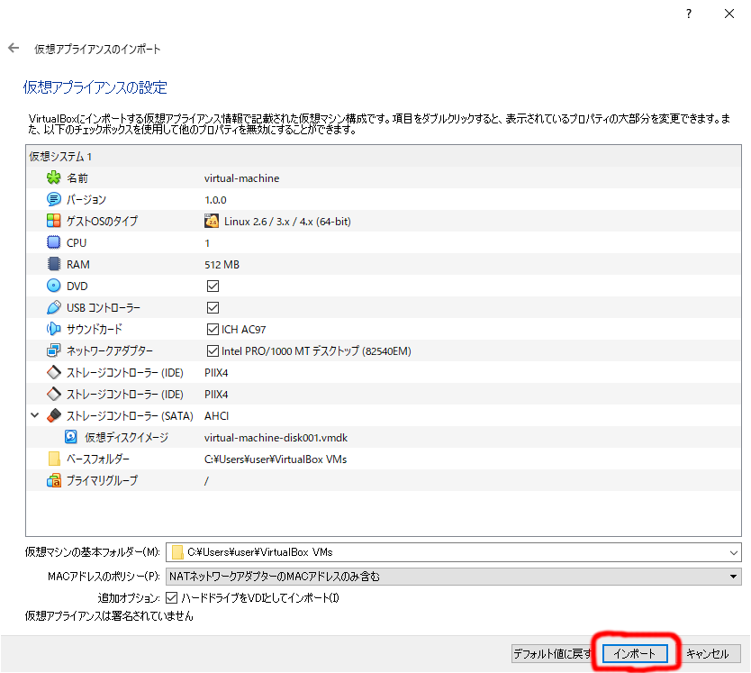Select the 名前 row label
This screenshot has height=673, width=751.
[77, 178]
